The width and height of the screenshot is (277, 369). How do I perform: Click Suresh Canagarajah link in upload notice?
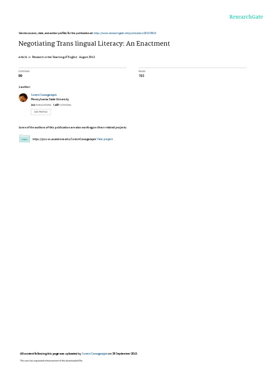click(x=95, y=354)
